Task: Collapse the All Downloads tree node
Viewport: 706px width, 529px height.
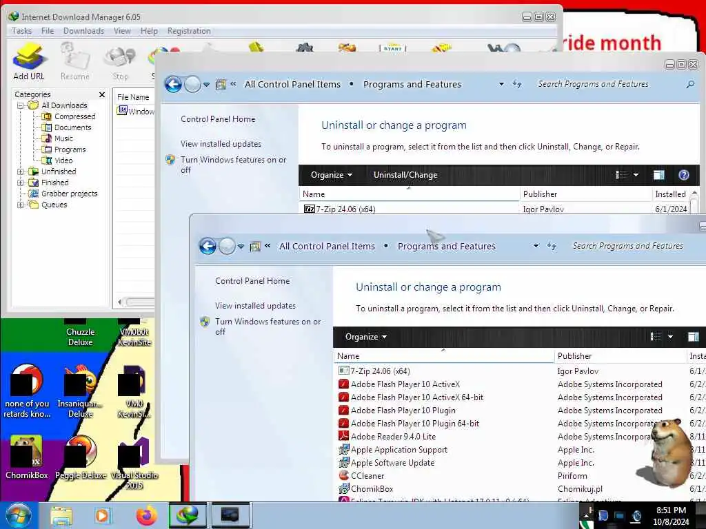Action: (20, 105)
